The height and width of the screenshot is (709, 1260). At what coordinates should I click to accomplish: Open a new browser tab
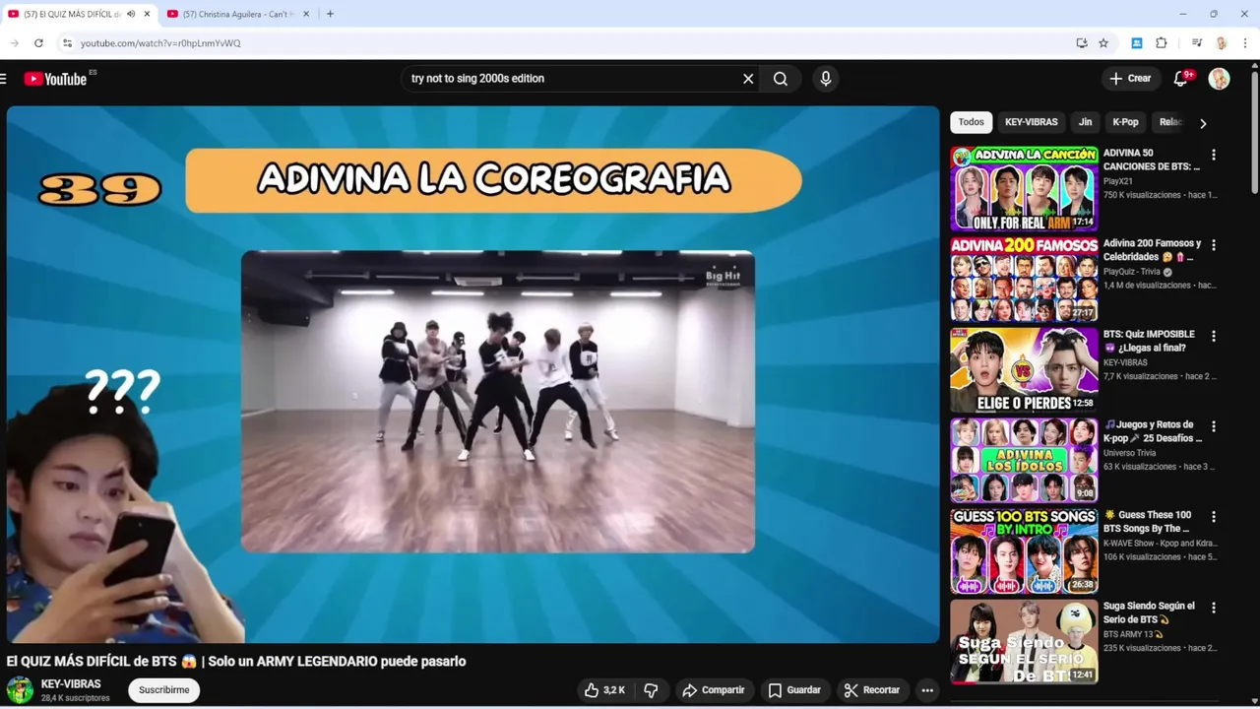[330, 14]
